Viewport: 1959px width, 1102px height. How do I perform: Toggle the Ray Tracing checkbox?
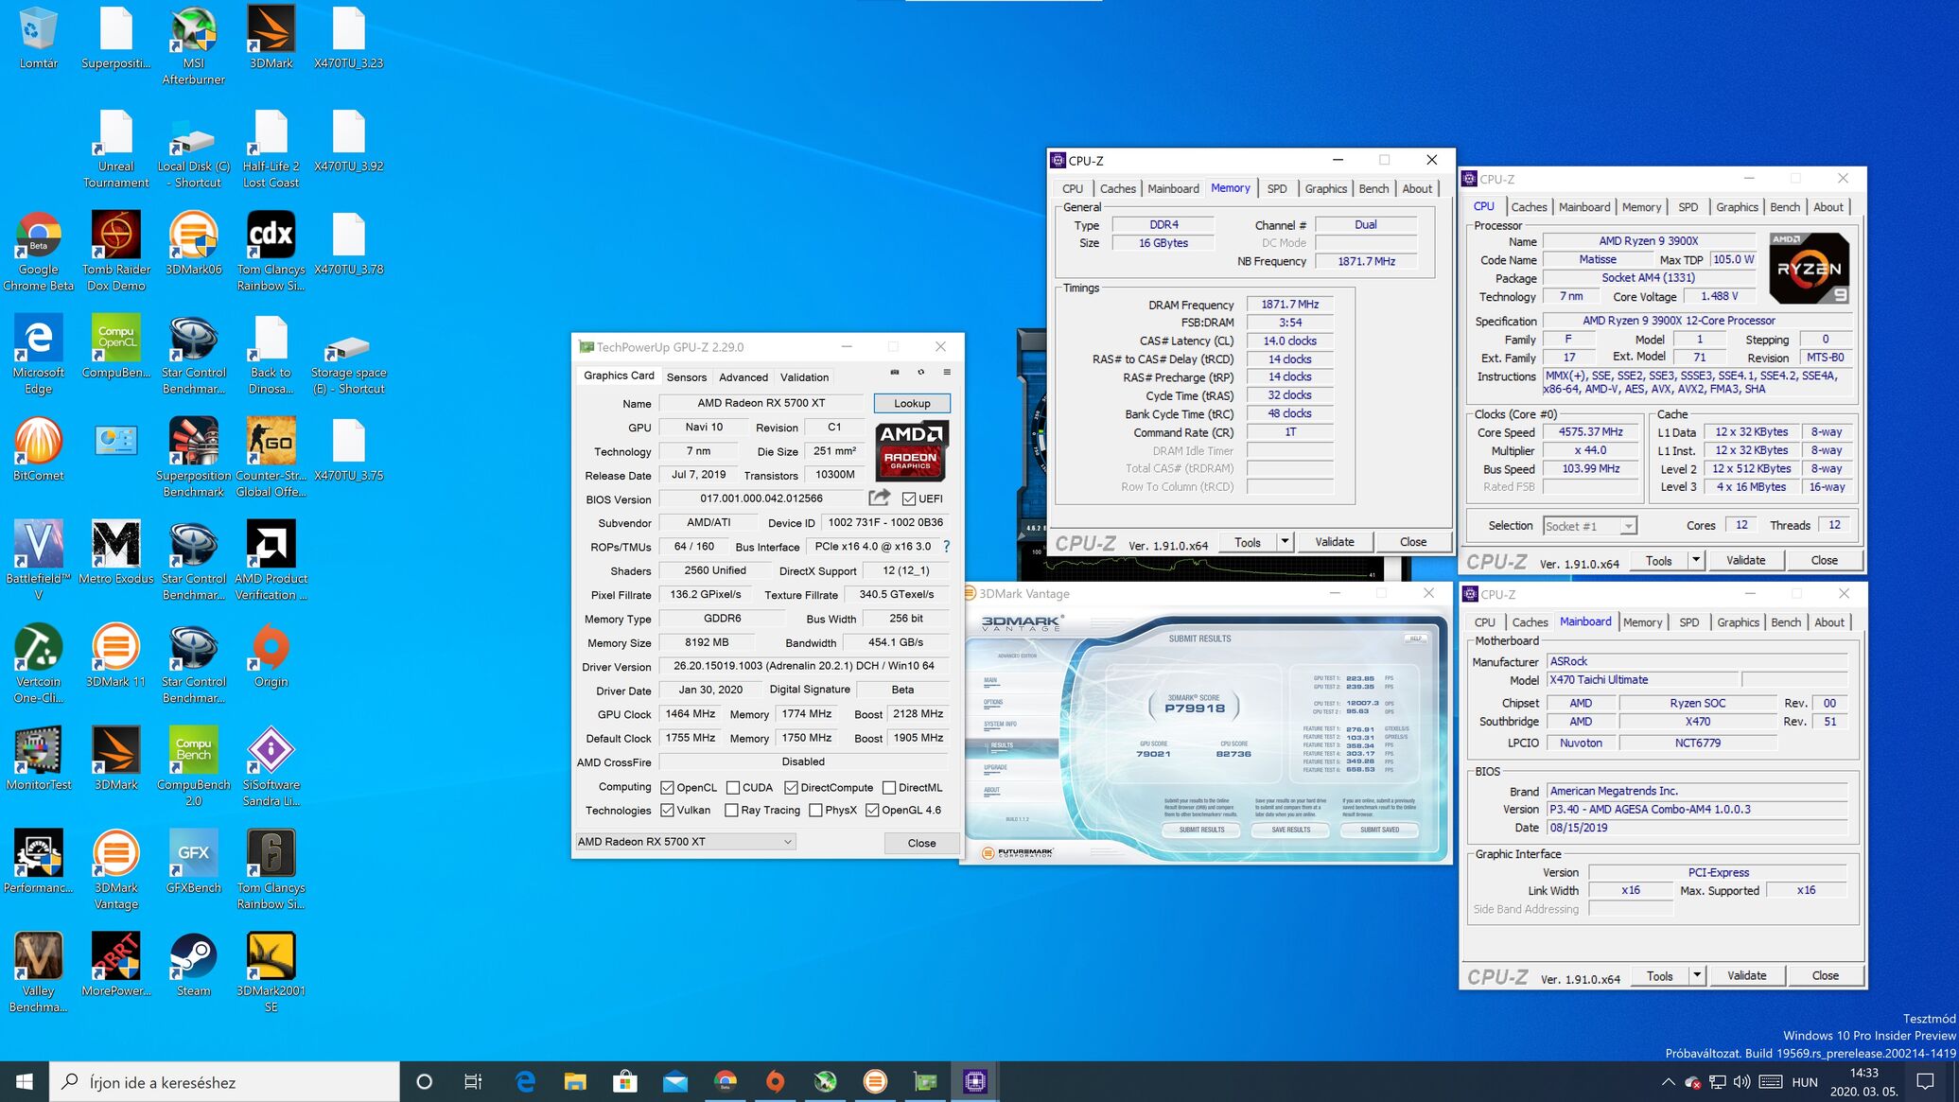[x=731, y=811]
